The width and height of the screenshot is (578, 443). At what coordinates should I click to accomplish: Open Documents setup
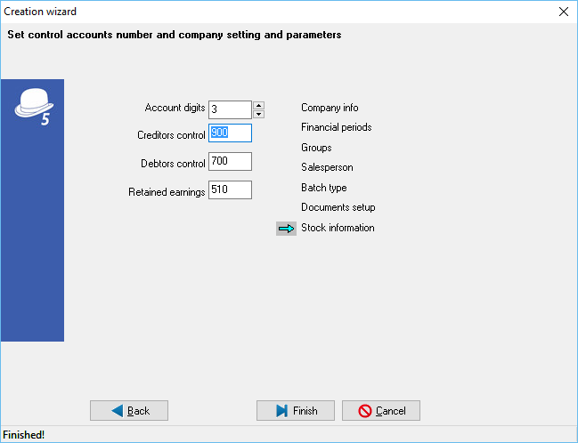(338, 207)
